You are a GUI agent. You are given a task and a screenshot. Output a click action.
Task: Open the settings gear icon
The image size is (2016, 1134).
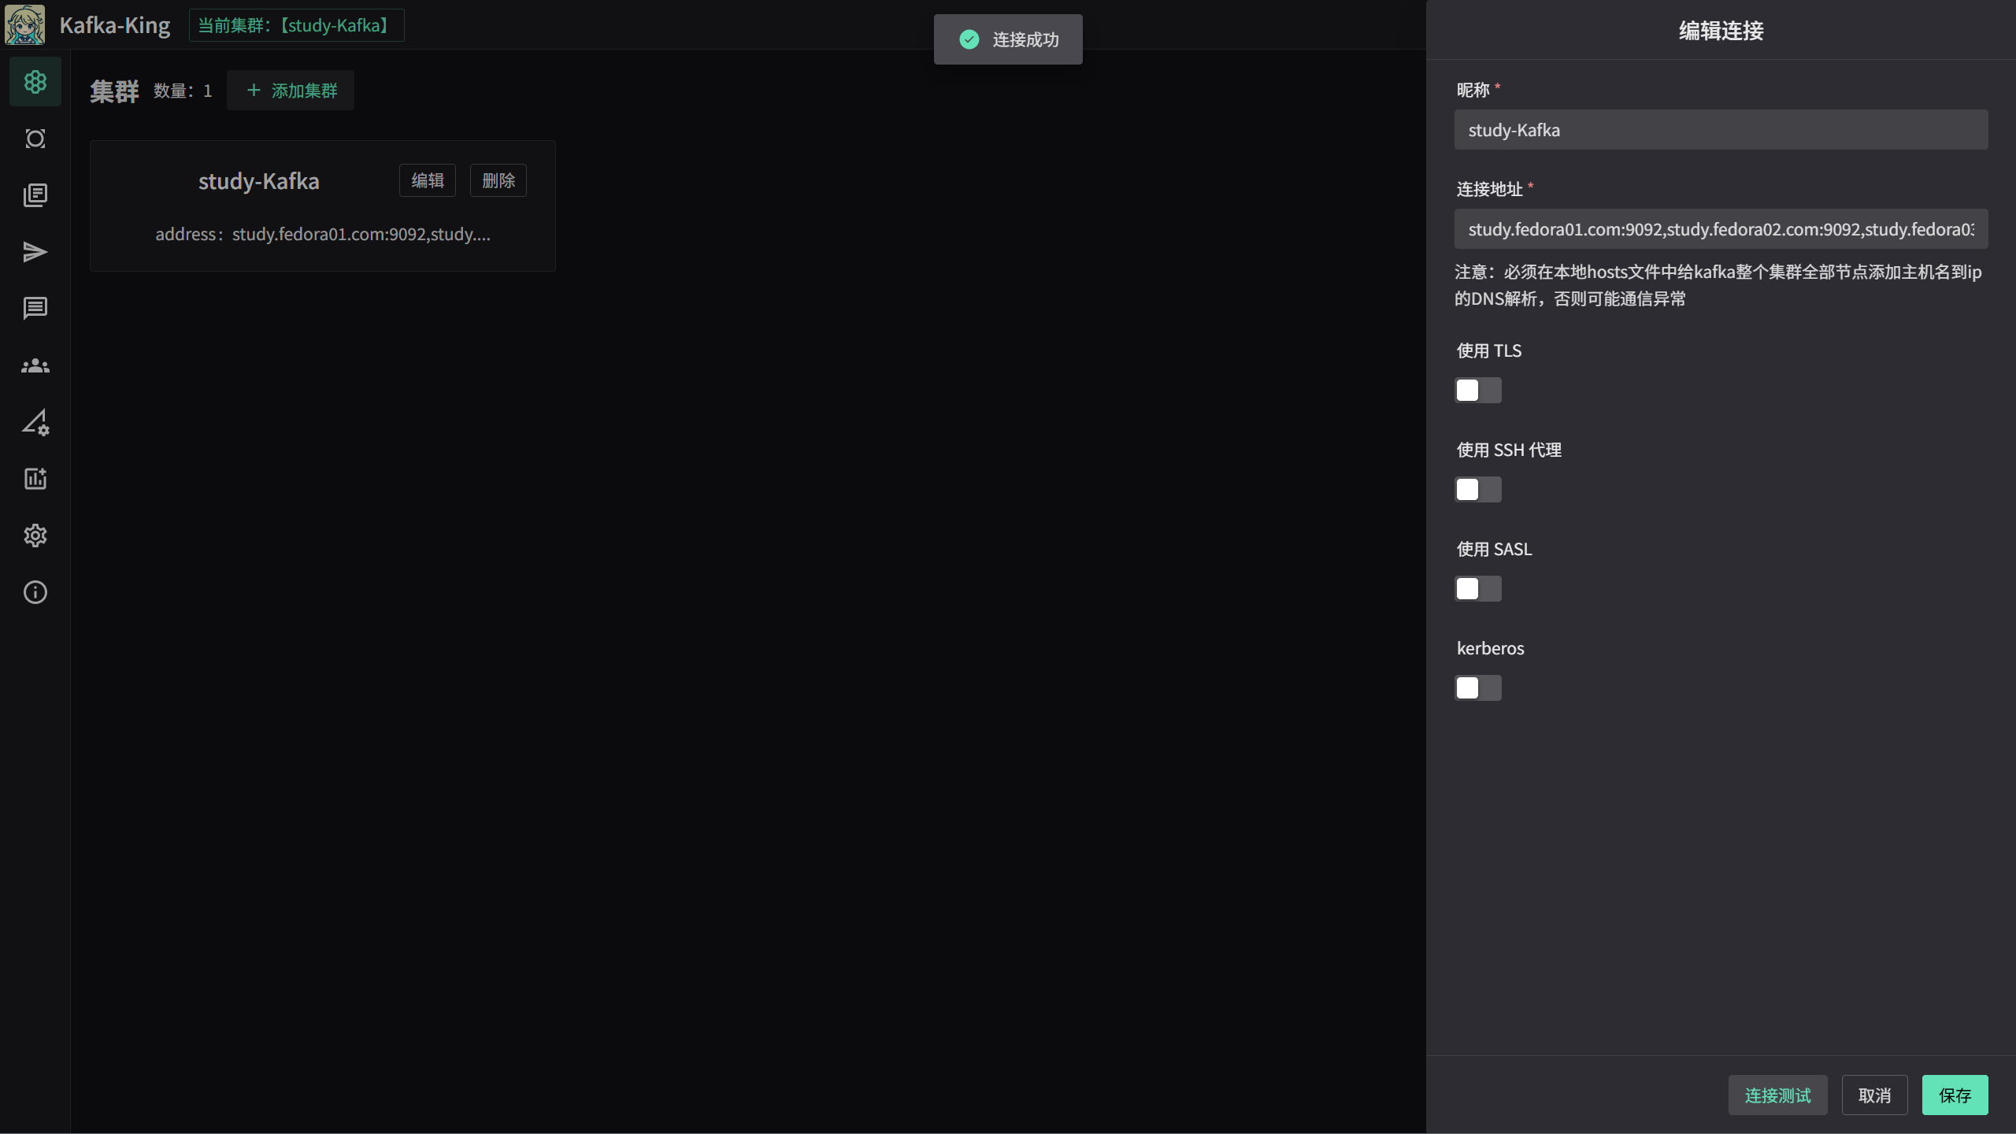(35, 535)
